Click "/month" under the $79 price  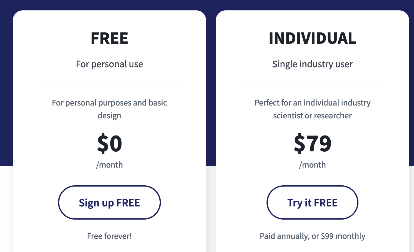[312, 165]
